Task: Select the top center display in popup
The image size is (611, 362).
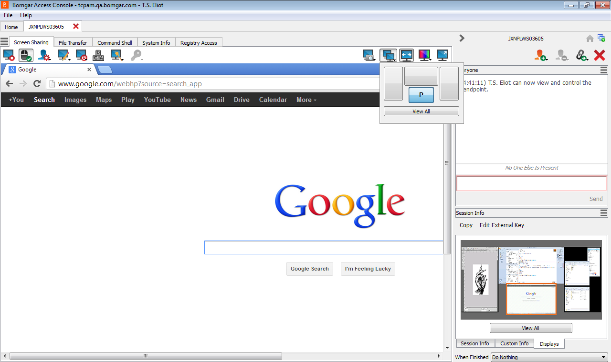Action: click(421, 76)
